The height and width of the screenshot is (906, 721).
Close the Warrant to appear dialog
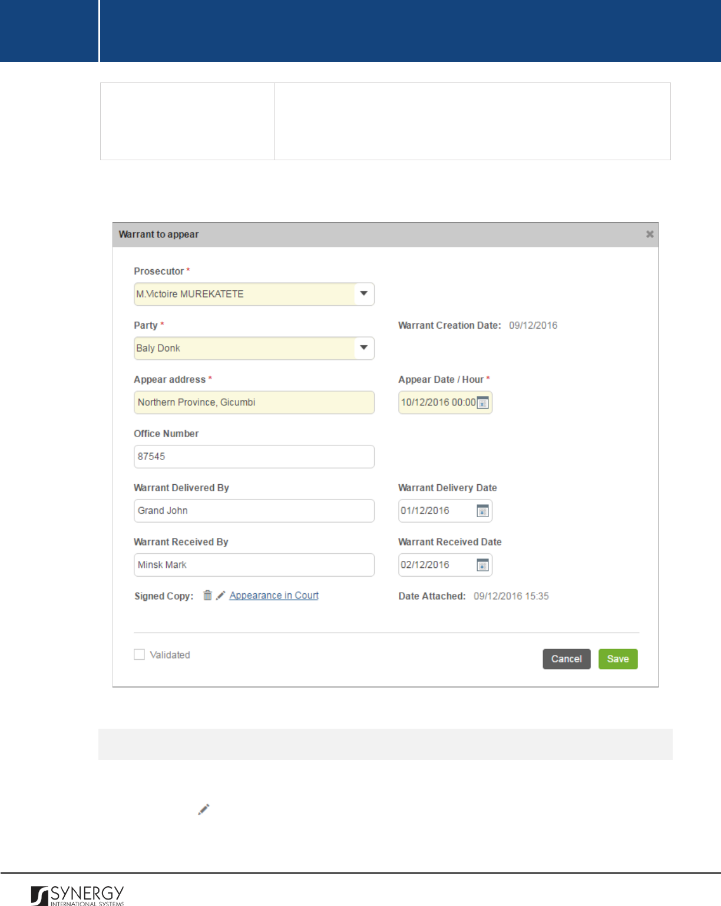(x=650, y=234)
